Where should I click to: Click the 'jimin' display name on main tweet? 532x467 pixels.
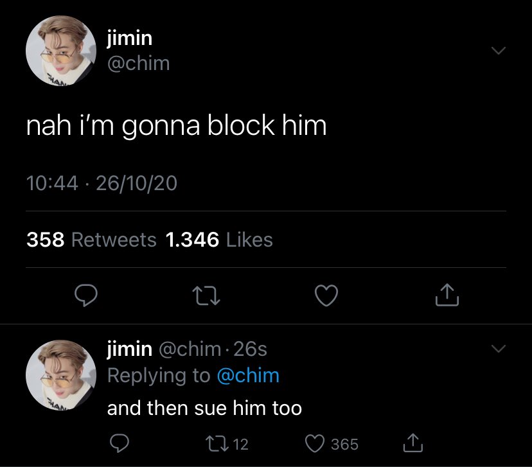click(130, 38)
